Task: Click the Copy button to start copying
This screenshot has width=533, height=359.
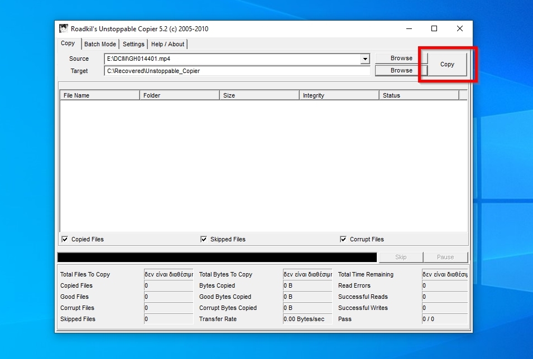Action: tap(447, 64)
